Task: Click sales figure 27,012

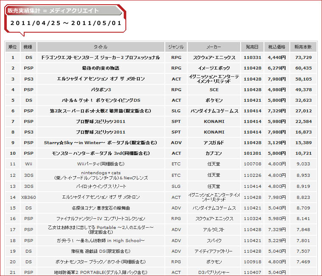Action: coord(303,111)
